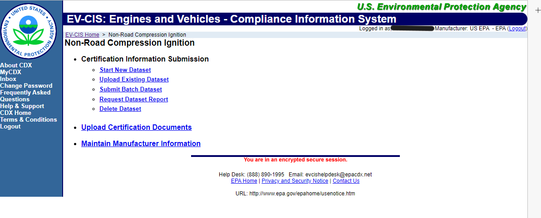Click the Logout link in header

pos(517,28)
